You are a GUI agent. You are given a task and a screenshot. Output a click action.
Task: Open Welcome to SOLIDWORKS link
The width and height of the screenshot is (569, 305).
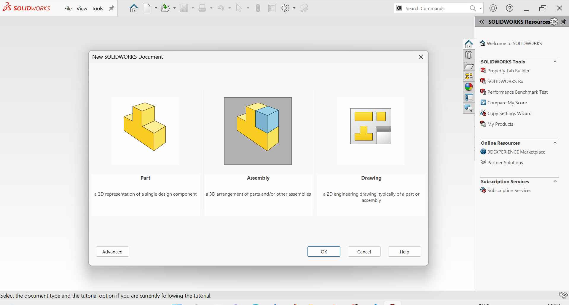[x=511, y=43]
